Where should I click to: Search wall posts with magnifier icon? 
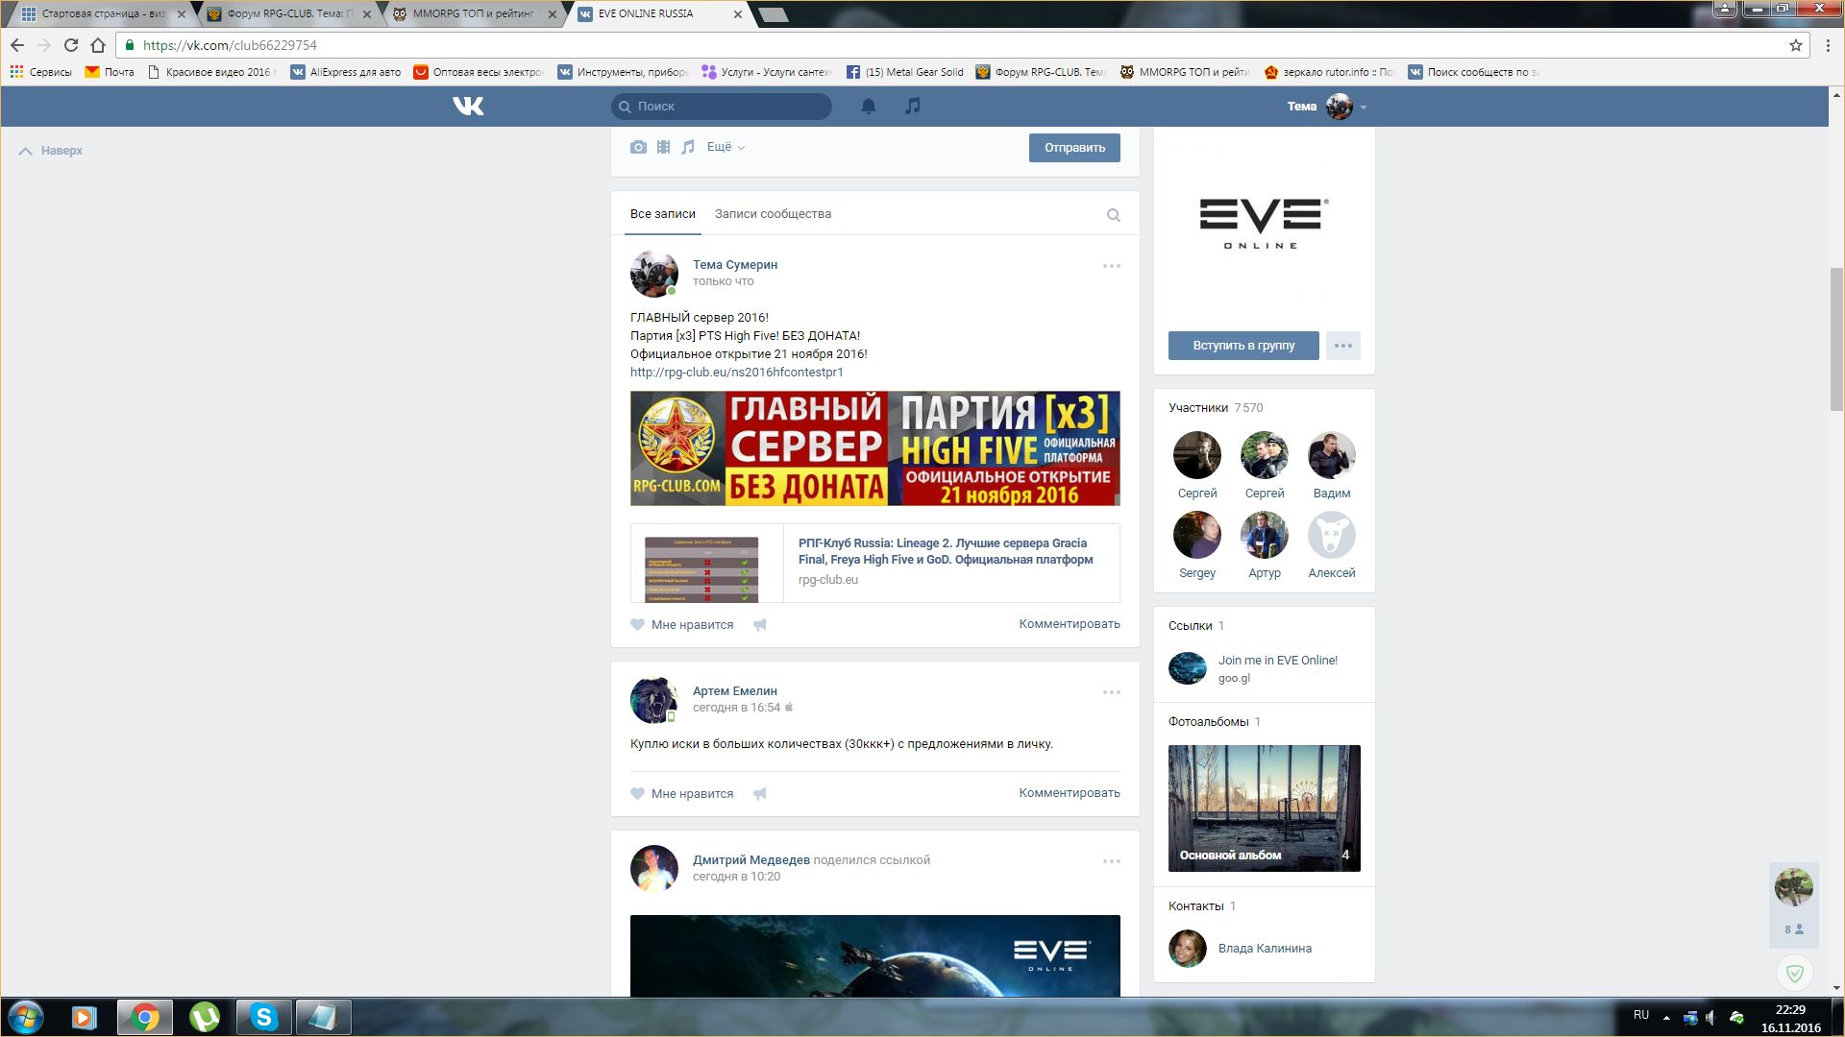pyautogui.click(x=1113, y=215)
